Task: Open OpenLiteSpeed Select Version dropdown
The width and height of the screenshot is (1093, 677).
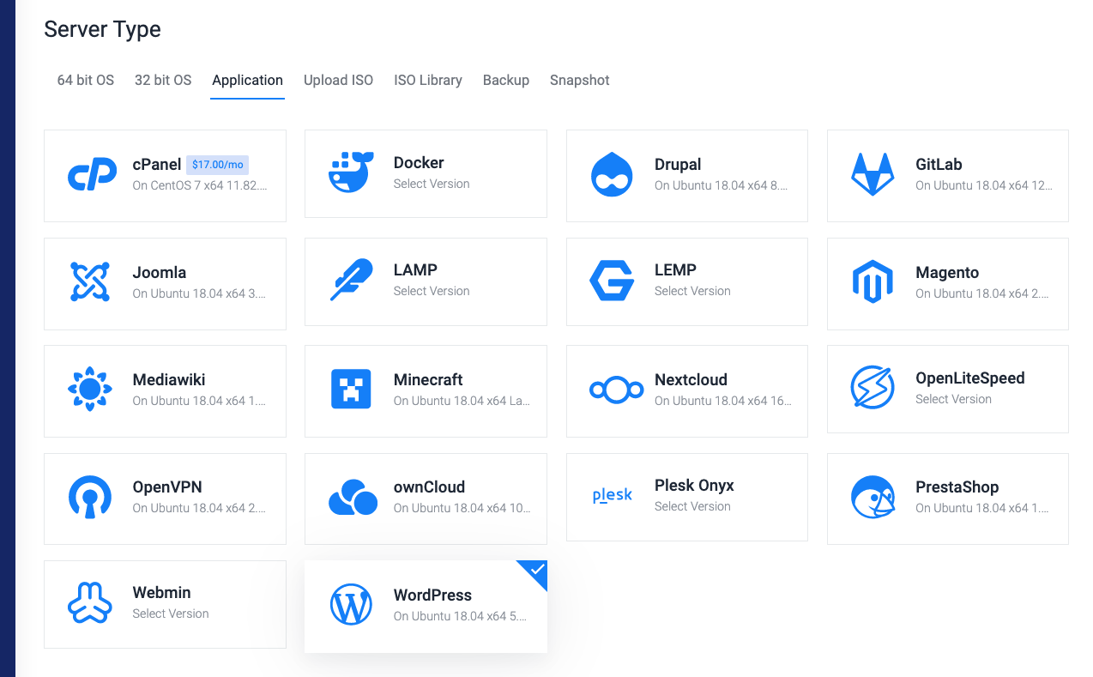Action: pos(953,399)
